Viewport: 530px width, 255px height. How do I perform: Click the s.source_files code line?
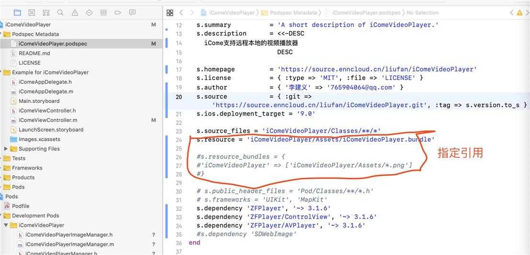tap(289, 131)
